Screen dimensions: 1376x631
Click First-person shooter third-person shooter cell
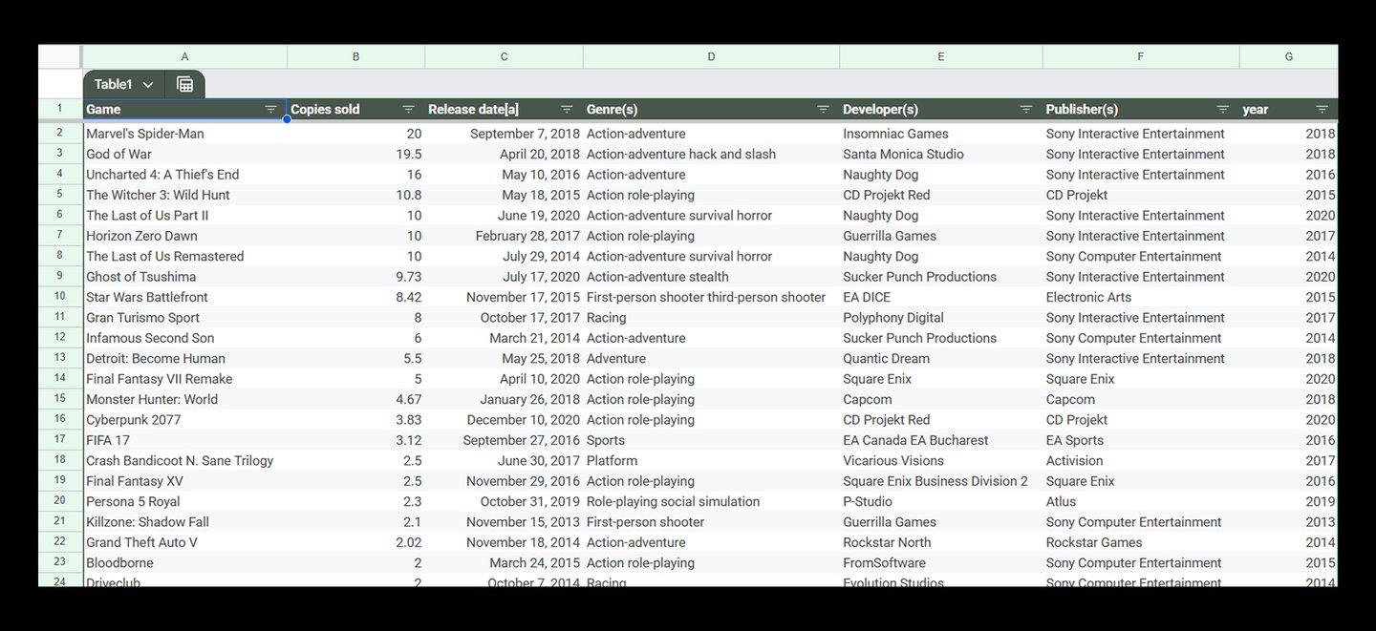click(711, 297)
